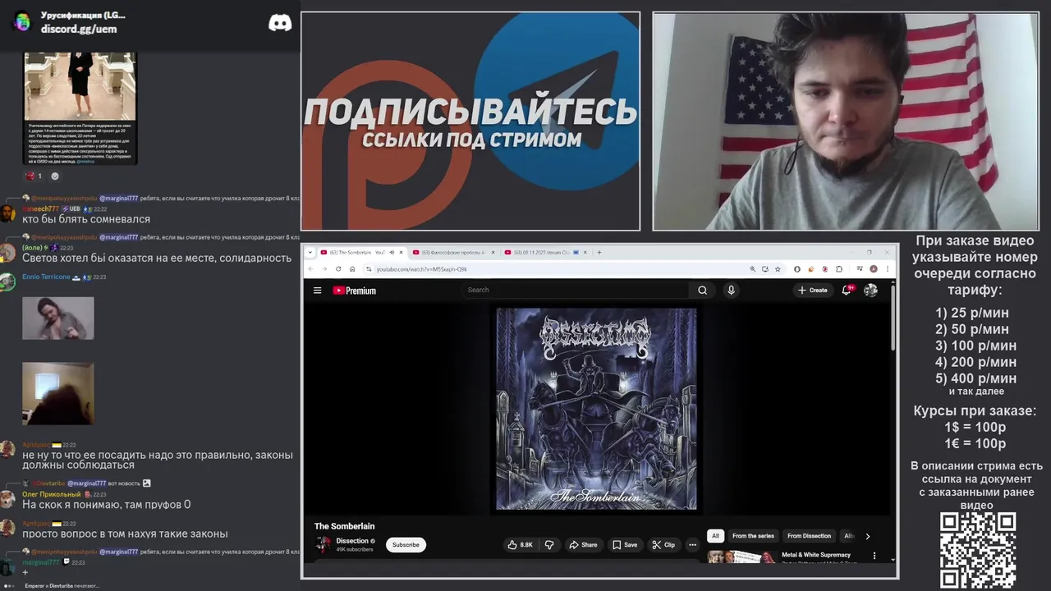Select the From the series chip
The height and width of the screenshot is (591, 1051).
pos(753,536)
